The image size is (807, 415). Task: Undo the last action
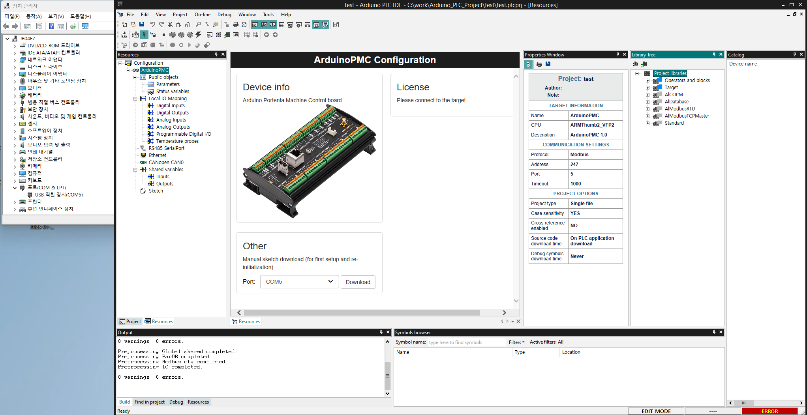coord(153,24)
